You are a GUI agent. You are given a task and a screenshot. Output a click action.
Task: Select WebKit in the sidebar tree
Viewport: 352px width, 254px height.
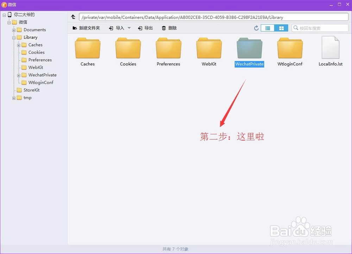click(x=36, y=67)
